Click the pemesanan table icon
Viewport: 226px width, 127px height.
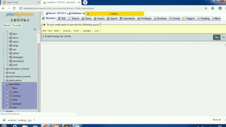[11, 61]
